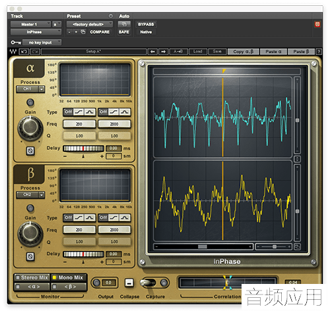The height and width of the screenshot is (313, 330).
Task: Click the SAFE button
Action: pos(124,32)
